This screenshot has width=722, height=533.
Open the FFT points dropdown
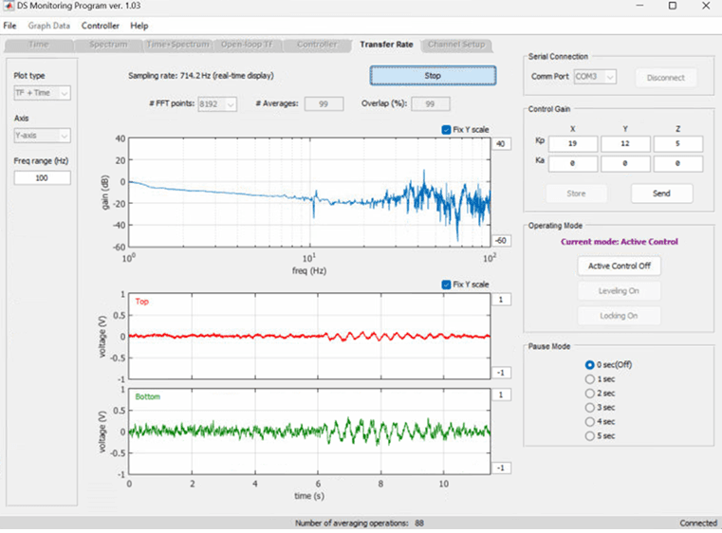(217, 104)
